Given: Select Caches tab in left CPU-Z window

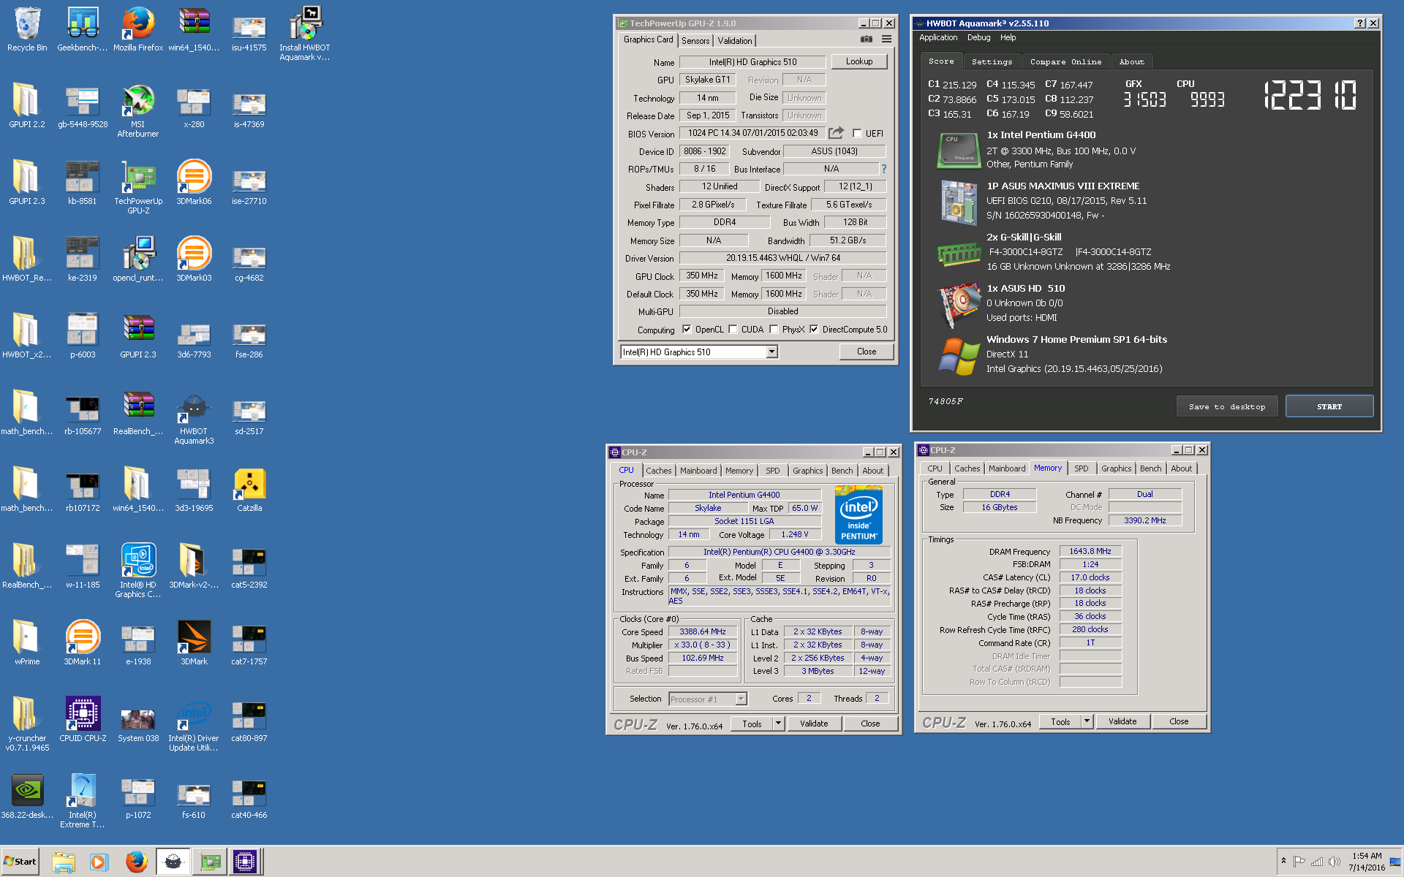Looking at the screenshot, I should pos(658,471).
